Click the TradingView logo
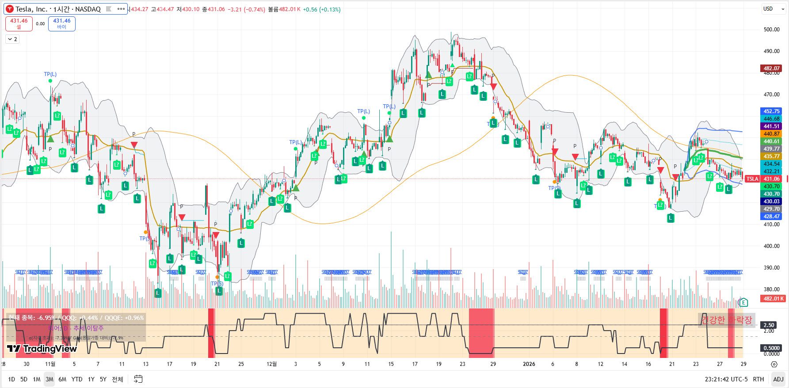This screenshot has width=789, height=388. click(x=42, y=349)
